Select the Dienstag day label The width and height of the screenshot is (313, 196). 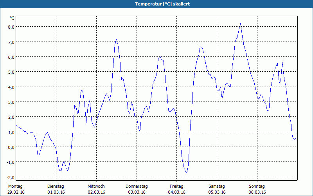[56, 187]
